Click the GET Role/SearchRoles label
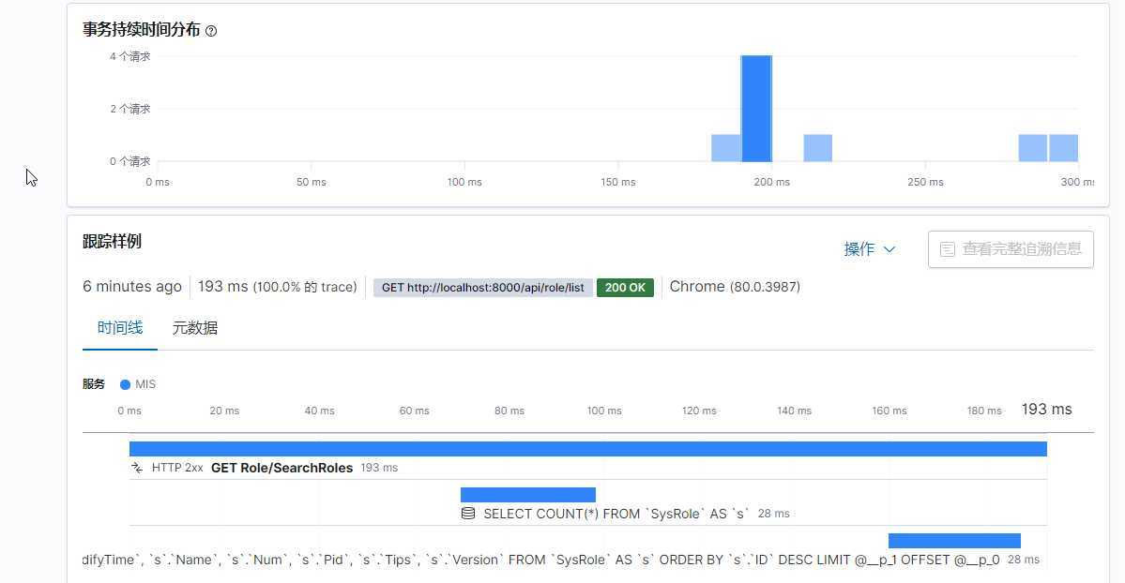 (x=282, y=468)
